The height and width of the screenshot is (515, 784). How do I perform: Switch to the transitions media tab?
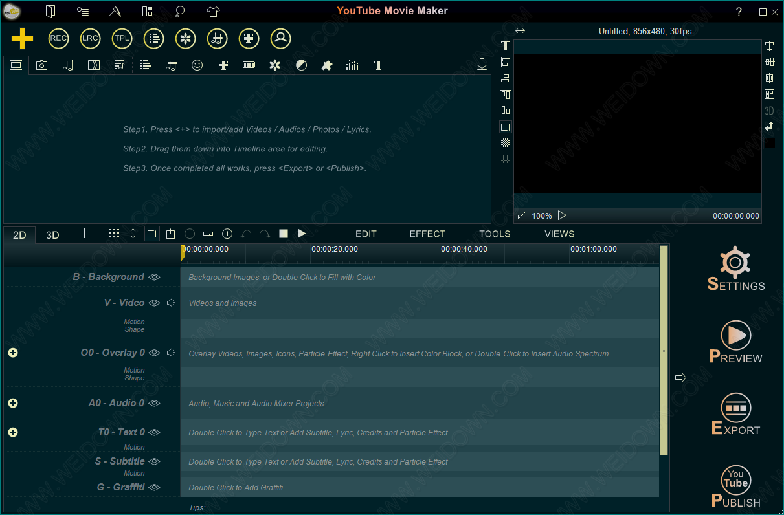(x=94, y=65)
